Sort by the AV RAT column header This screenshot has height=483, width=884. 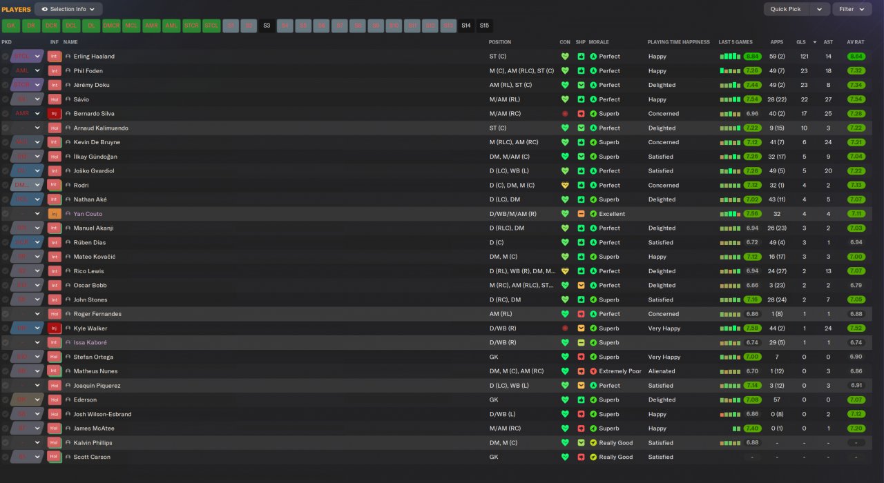(856, 42)
